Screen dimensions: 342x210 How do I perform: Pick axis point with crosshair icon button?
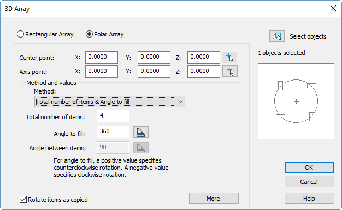click(229, 71)
